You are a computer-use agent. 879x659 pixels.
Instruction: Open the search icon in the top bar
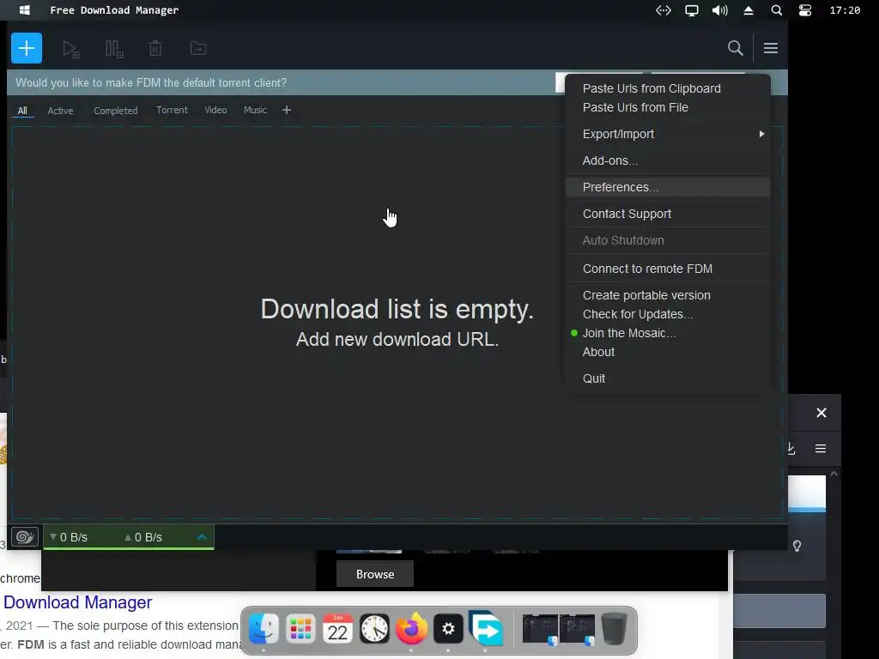(776, 10)
